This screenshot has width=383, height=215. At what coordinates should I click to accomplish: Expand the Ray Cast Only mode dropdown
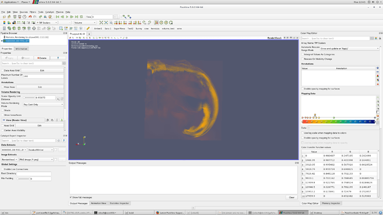click(x=43, y=105)
